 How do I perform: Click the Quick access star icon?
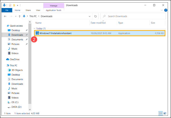(x=8, y=26)
